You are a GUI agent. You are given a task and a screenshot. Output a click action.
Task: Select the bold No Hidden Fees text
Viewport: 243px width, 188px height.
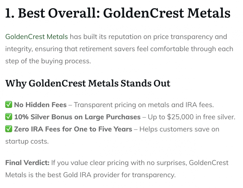click(40, 105)
